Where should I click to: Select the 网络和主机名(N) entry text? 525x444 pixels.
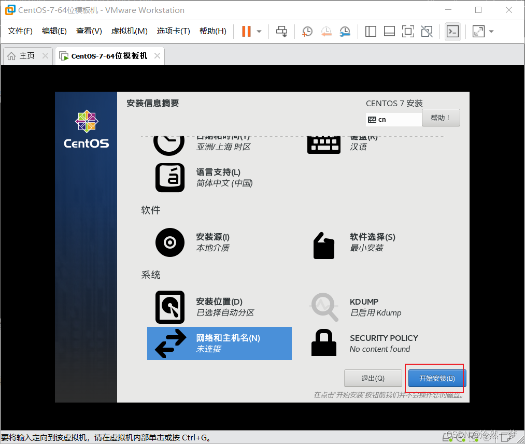point(228,338)
